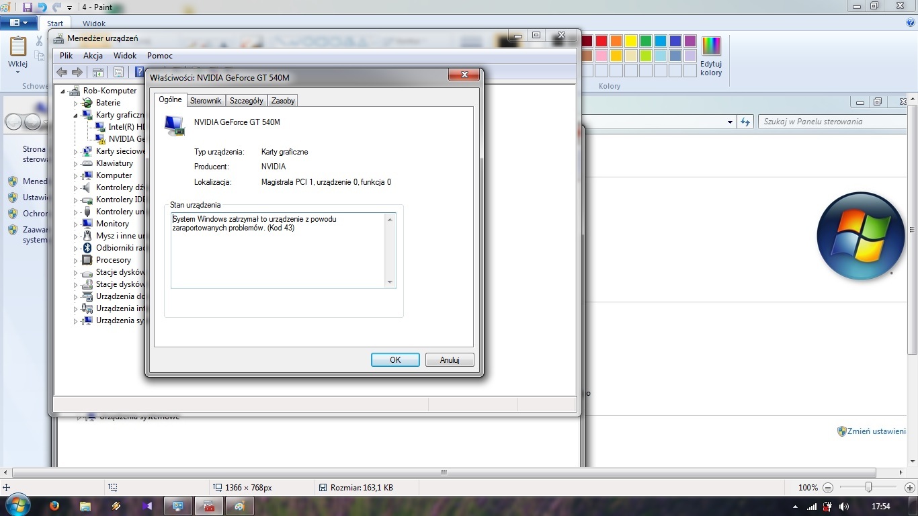This screenshot has width=918, height=516.
Task: Click Anuluj in NVIDIA properties dialog
Action: (x=450, y=360)
